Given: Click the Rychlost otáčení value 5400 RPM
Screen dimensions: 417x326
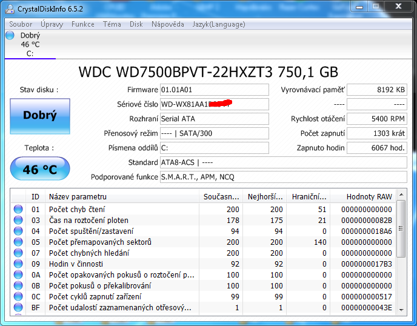Looking at the screenshot, I should (x=377, y=119).
